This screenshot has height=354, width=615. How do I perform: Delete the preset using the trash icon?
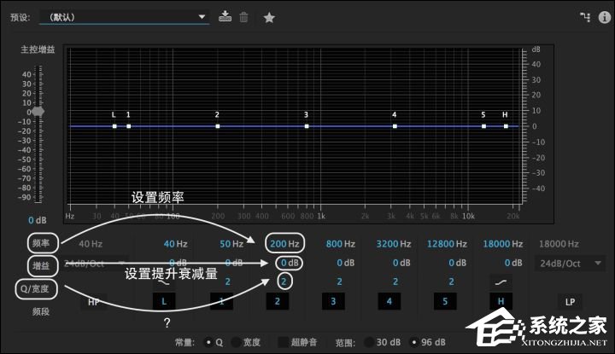243,17
